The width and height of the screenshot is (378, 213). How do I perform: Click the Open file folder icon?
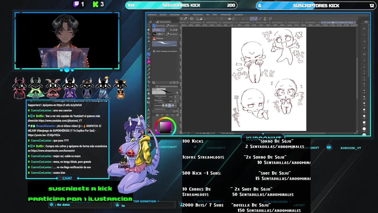(201, 19)
